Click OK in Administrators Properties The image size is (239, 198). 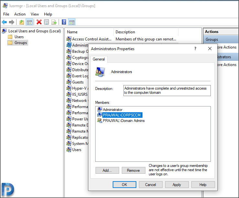coord(125,185)
